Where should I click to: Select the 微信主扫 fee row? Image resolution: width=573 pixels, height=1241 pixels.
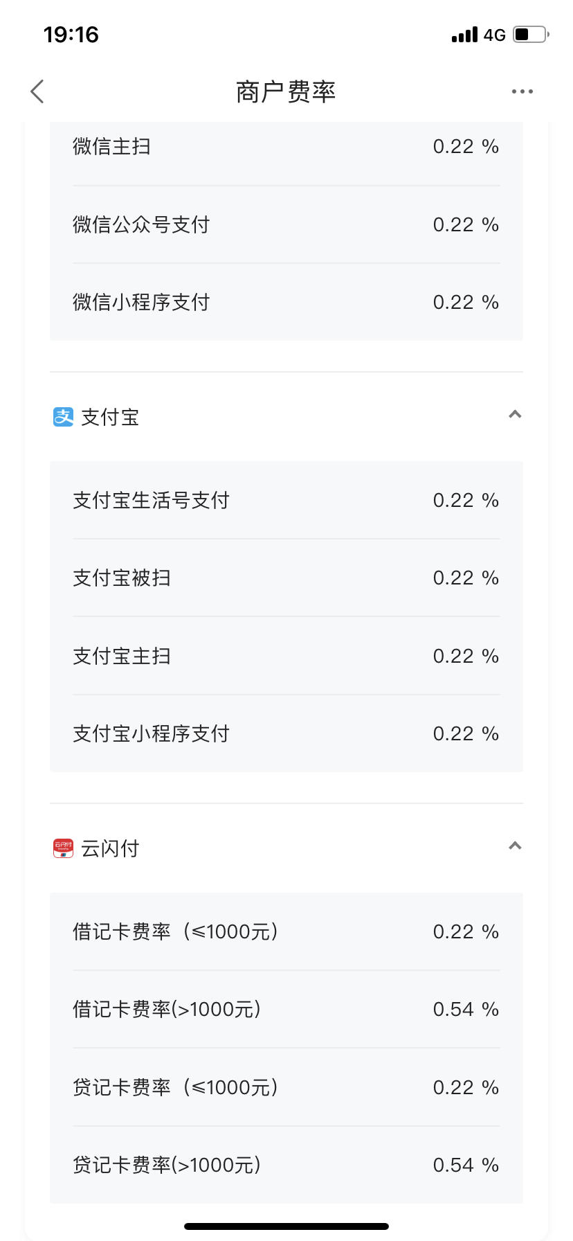coord(286,147)
